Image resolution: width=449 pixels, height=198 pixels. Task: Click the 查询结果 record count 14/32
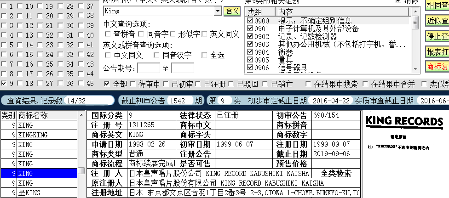(x=89, y=101)
